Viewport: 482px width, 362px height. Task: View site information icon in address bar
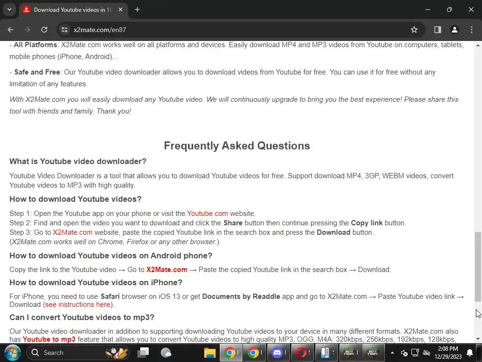[x=64, y=30]
